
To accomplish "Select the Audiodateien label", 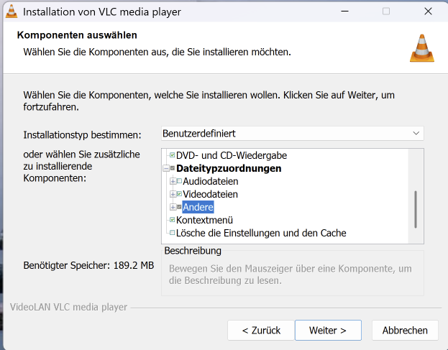I will 211,181.
